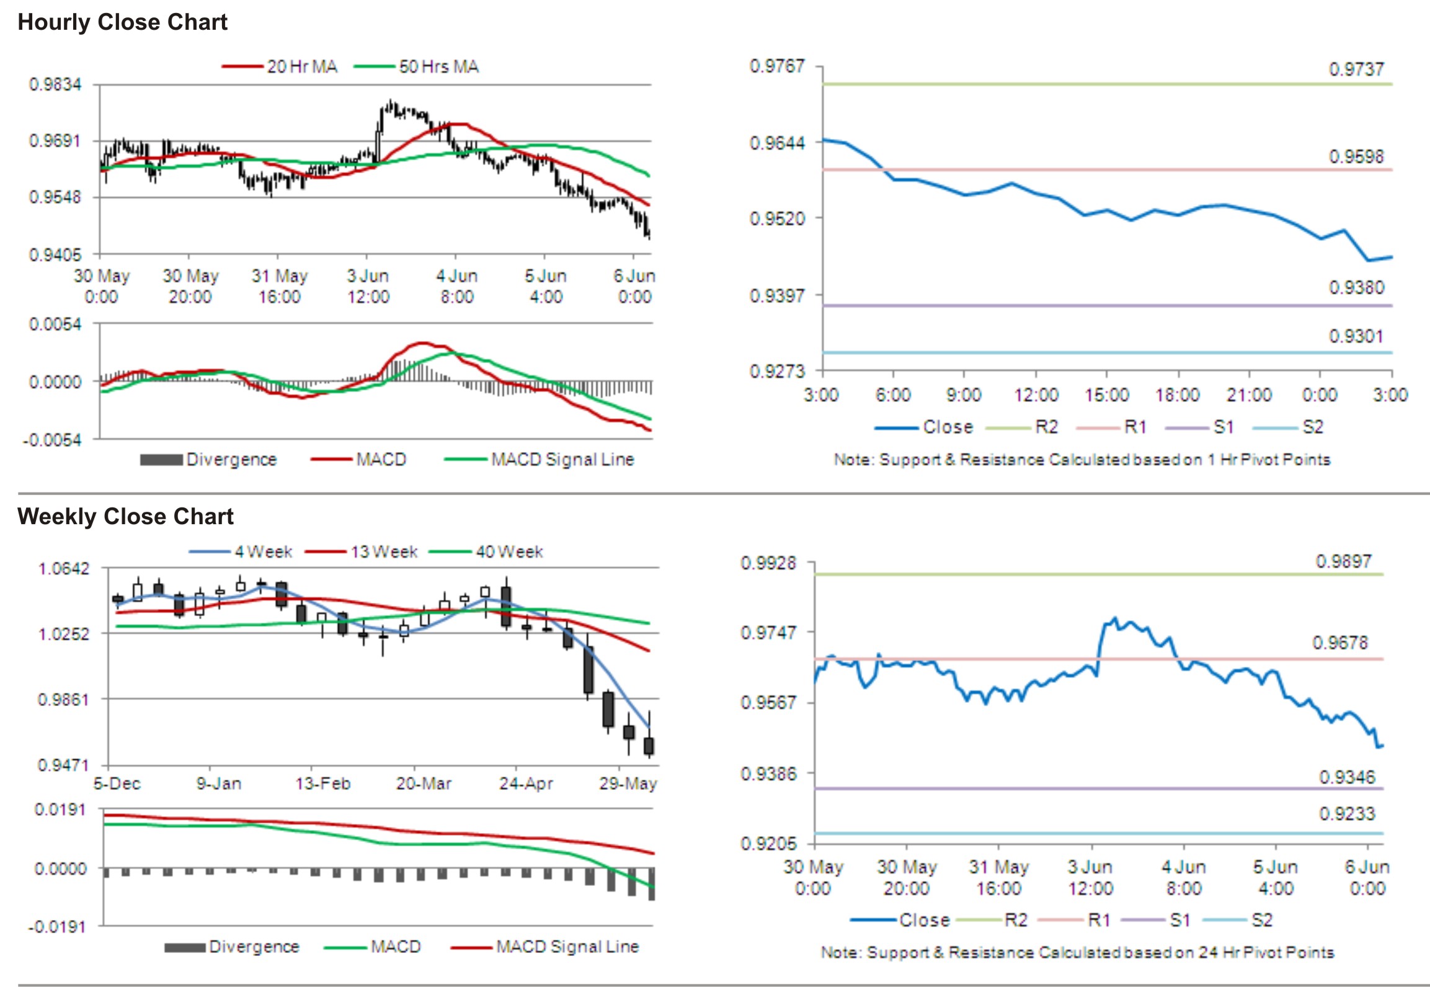
Task: Click the 0.9861 axis value on the weekly chart
Action: coord(63,699)
